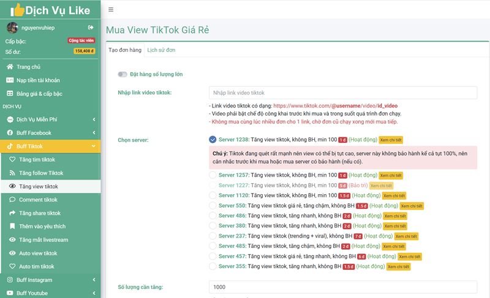Open Tăng follow Tiktok menu item
This screenshot has height=298, width=490.
tap(51, 173)
